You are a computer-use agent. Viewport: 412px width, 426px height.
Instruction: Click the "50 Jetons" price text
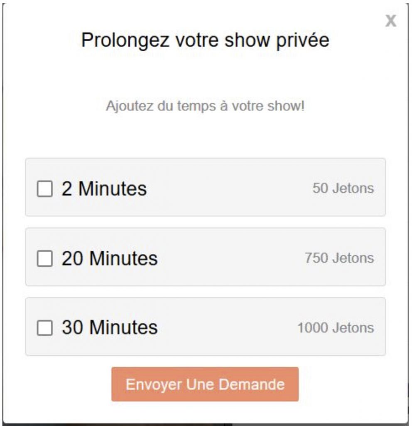point(343,188)
